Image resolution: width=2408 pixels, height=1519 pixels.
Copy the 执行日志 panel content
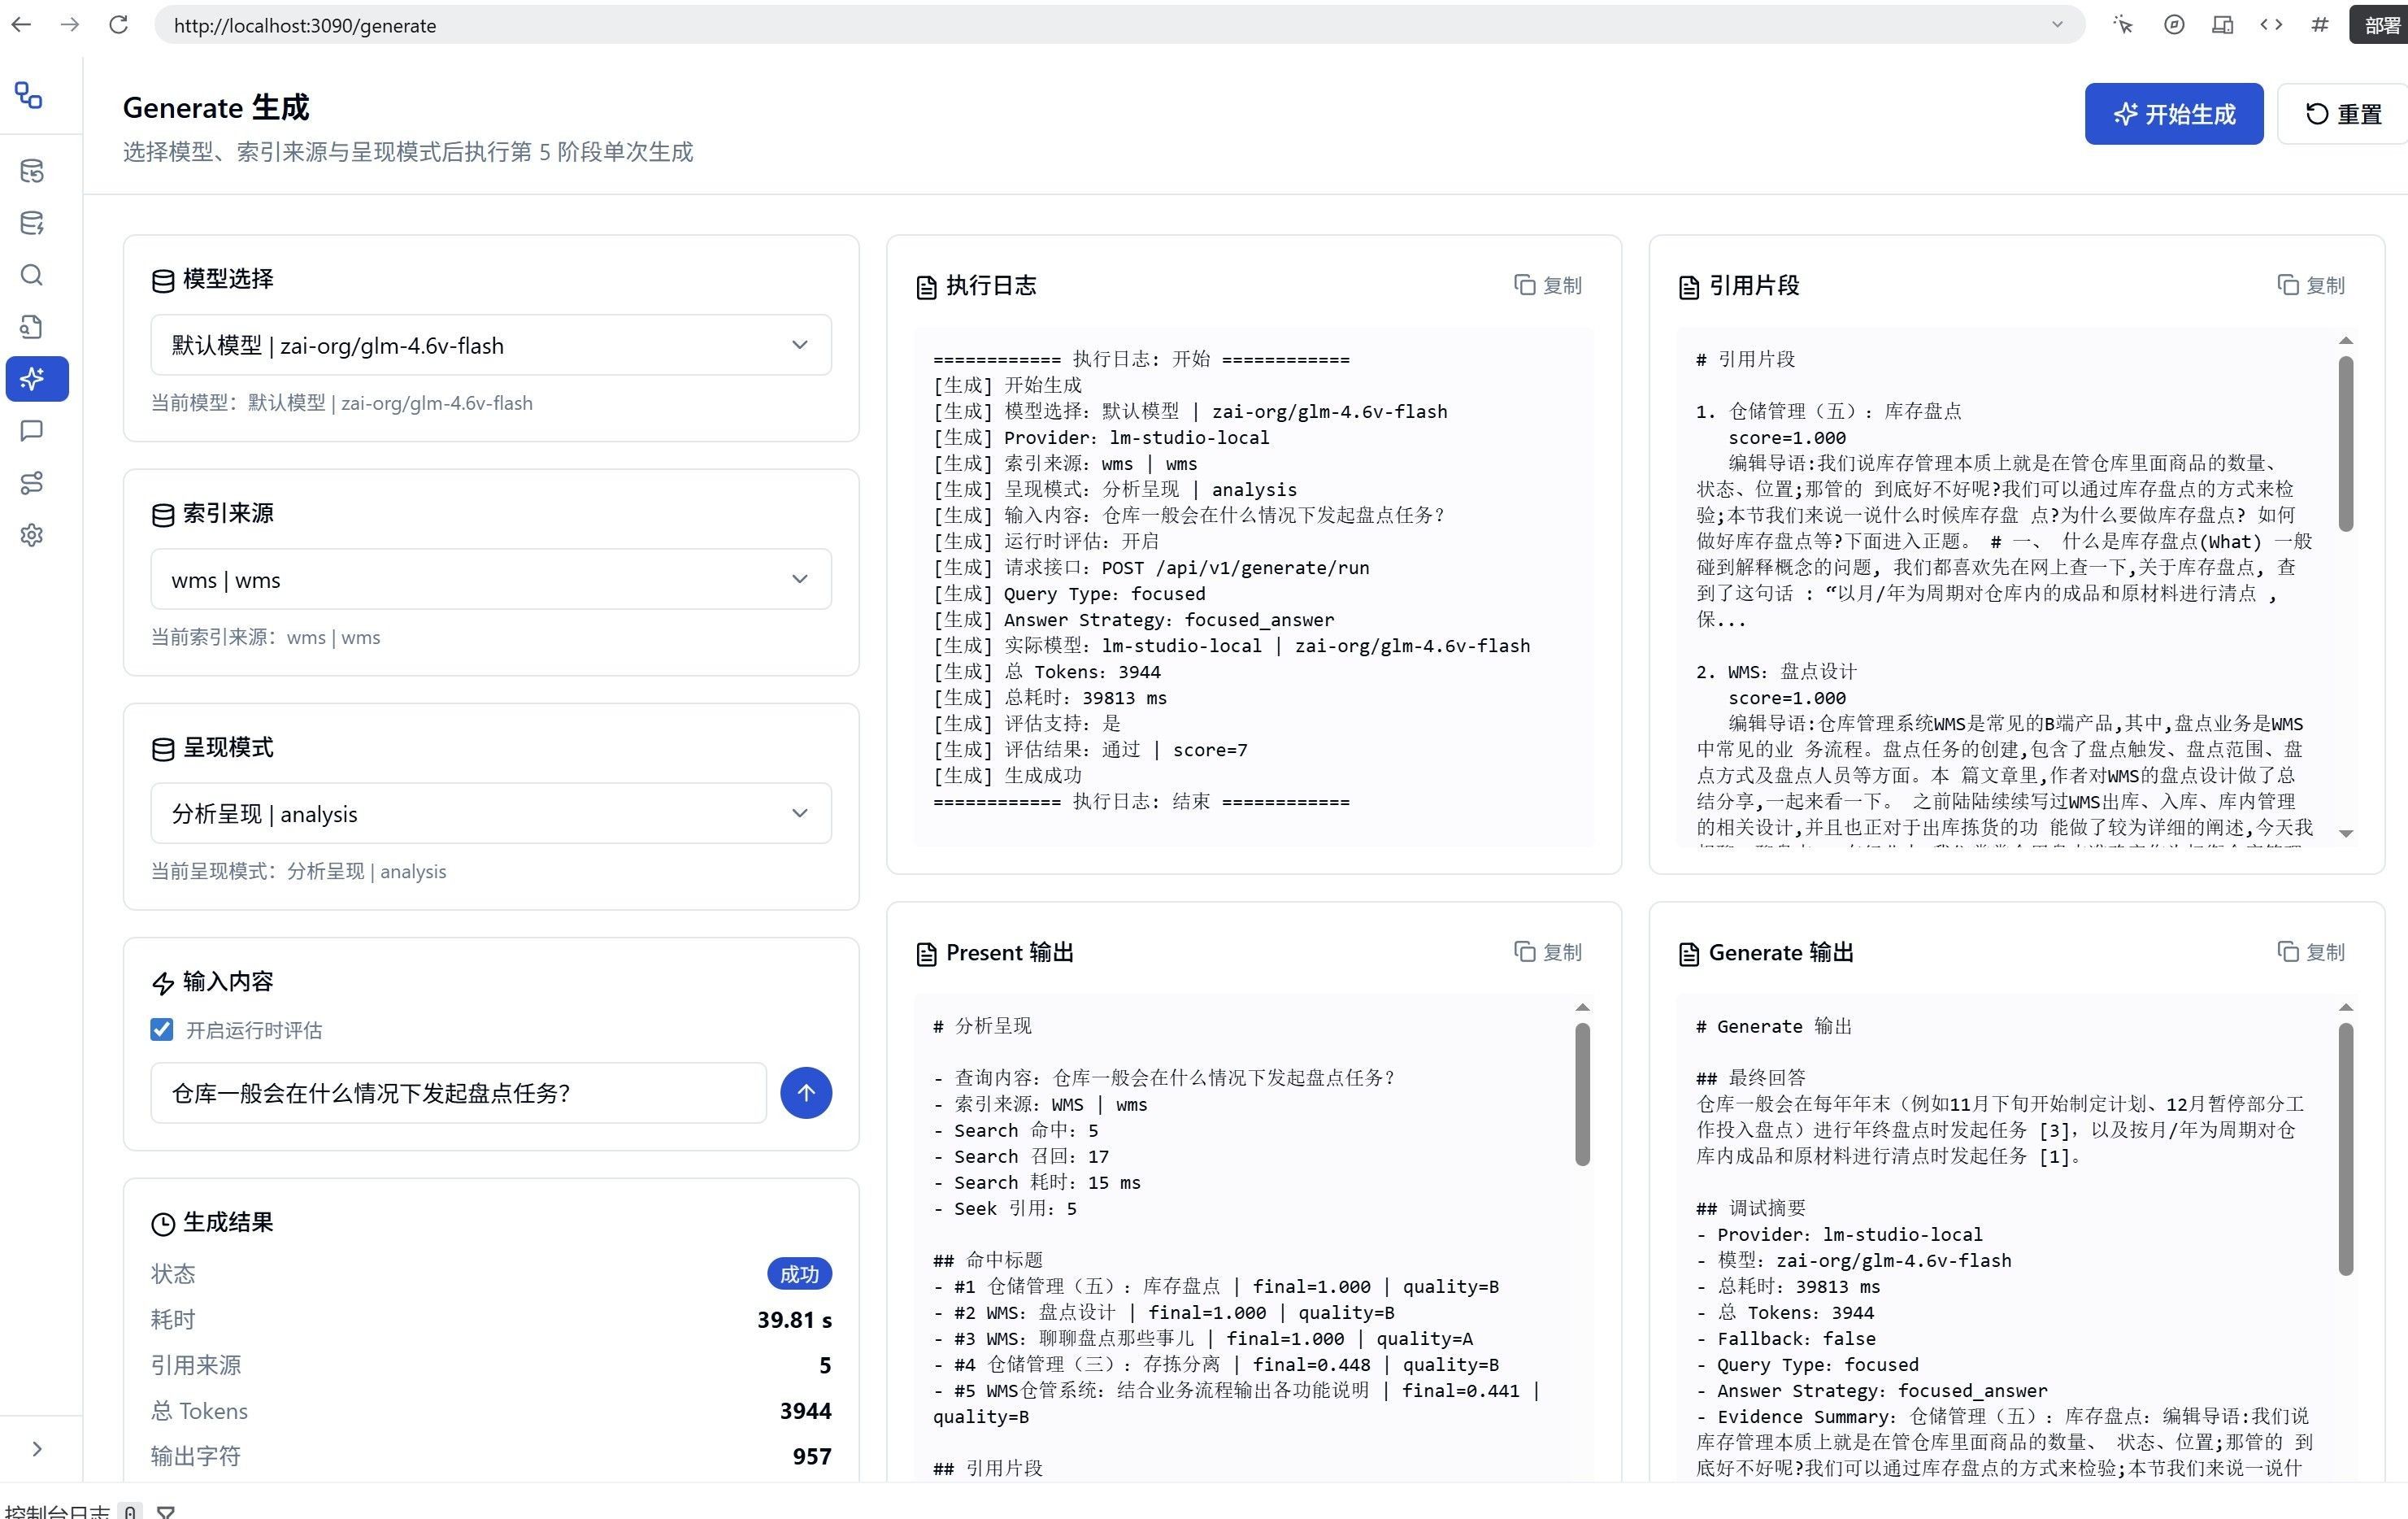(x=1548, y=285)
